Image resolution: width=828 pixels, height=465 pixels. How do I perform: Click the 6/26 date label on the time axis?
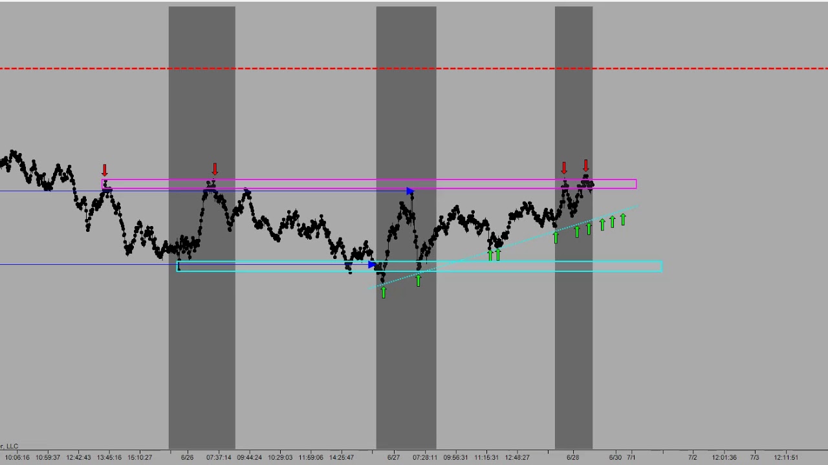coord(187,457)
